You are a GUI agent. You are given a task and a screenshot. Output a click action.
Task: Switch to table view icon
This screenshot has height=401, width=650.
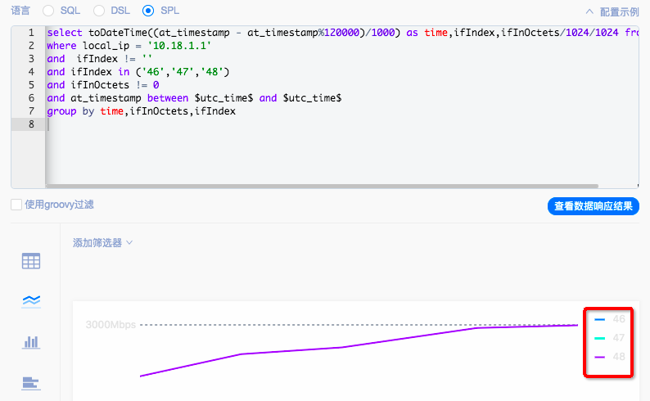click(31, 261)
